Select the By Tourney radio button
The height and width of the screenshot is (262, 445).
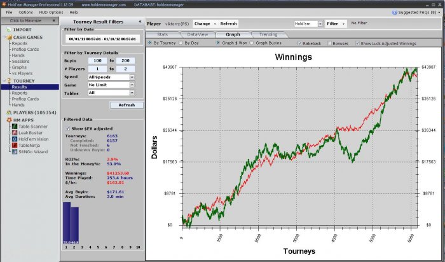[149, 43]
